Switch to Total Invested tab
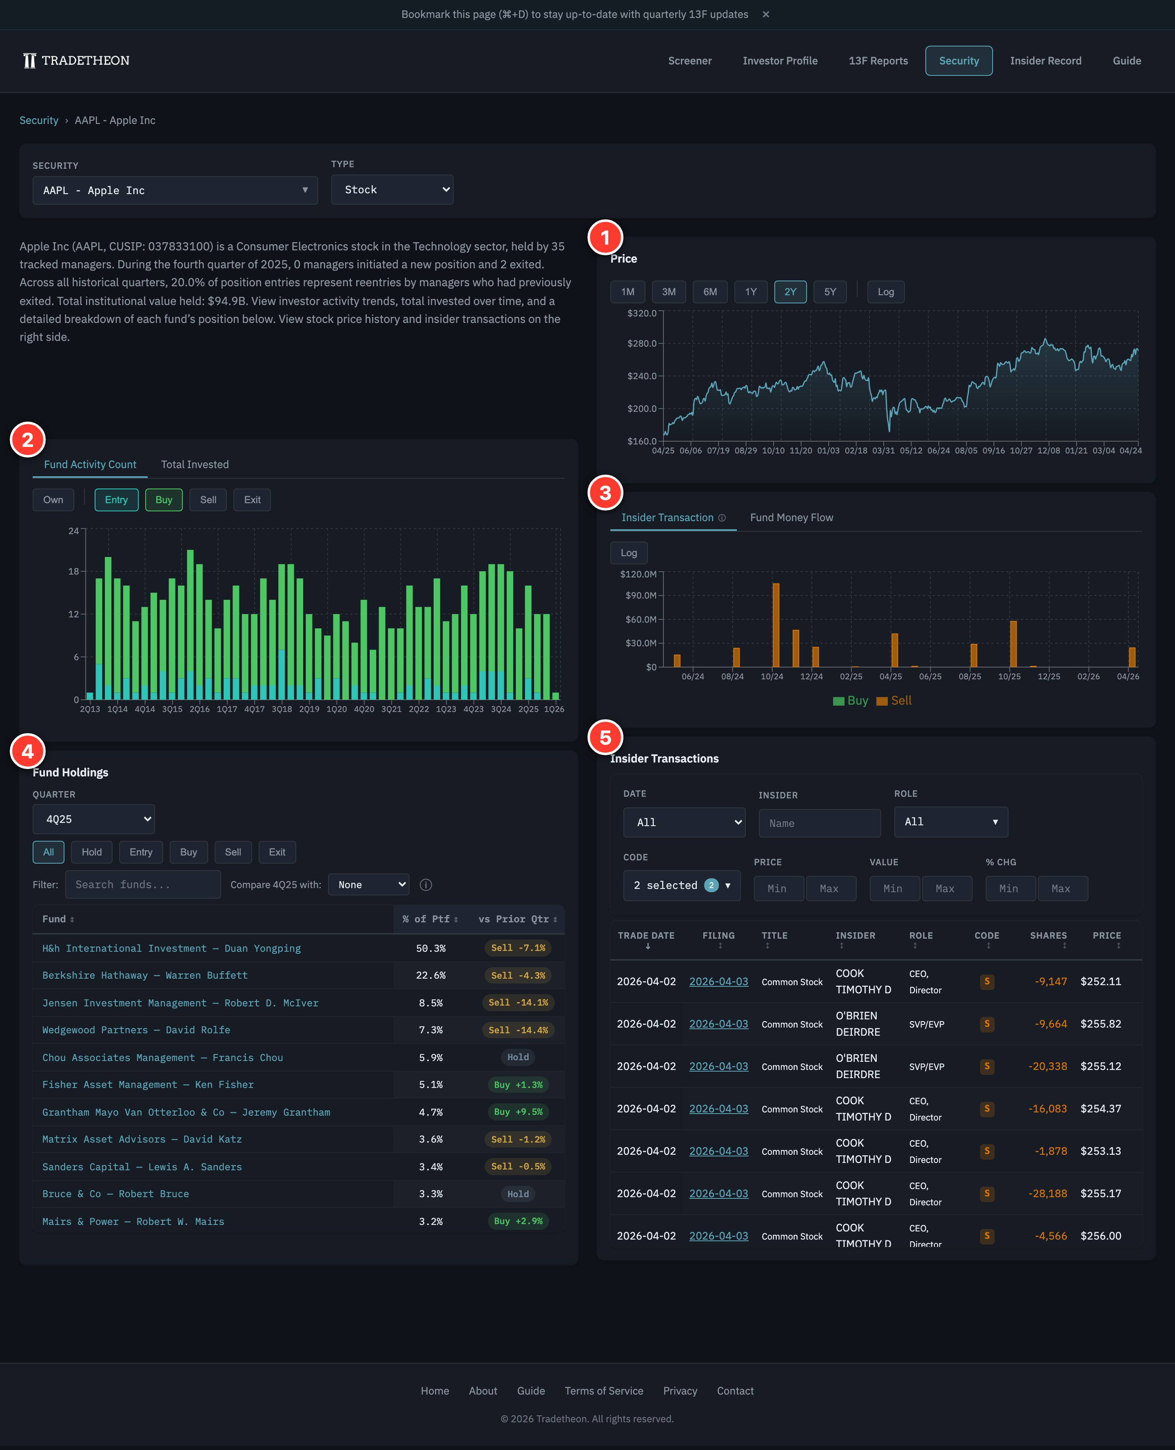 pyautogui.click(x=195, y=464)
